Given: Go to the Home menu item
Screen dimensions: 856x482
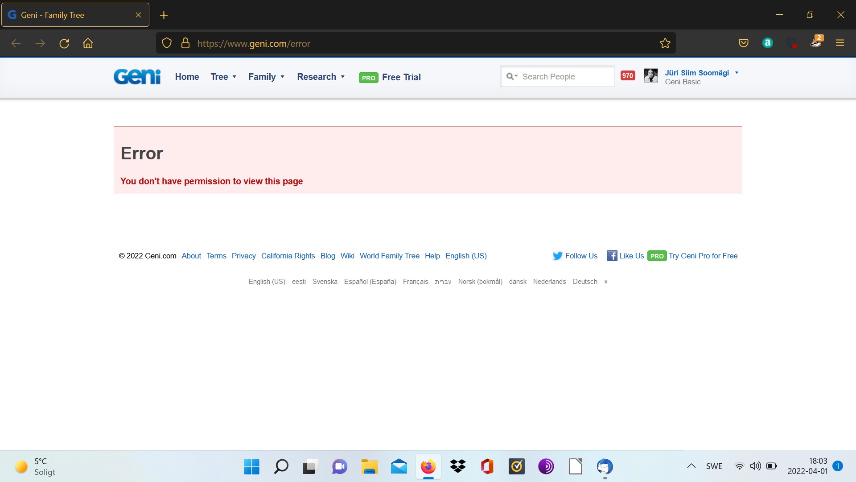Looking at the screenshot, I should pos(187,77).
